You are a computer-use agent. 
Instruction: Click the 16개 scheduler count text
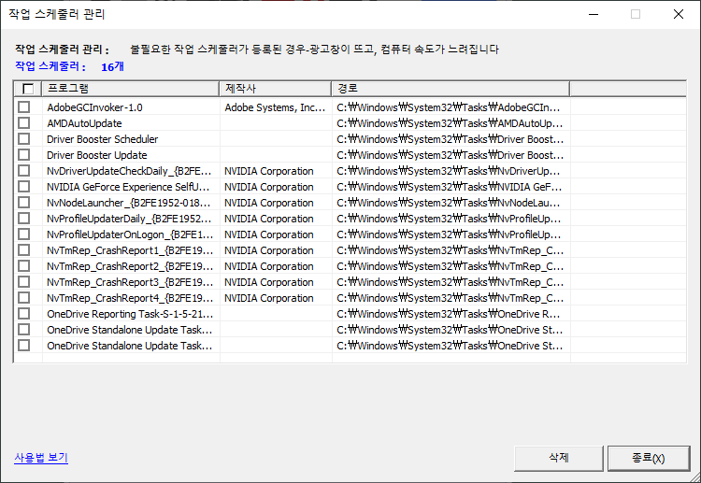112,67
